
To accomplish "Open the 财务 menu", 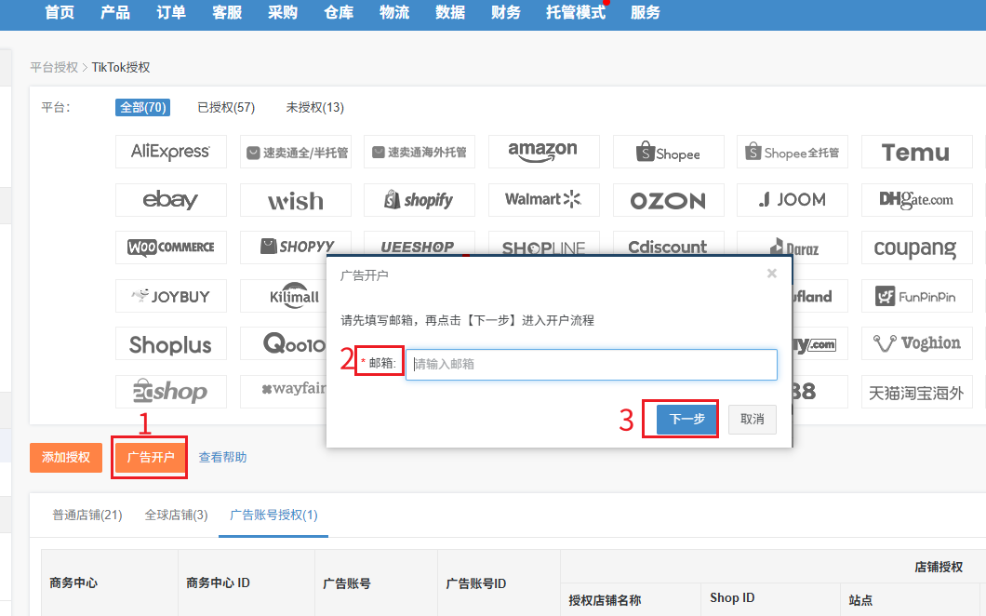I will tap(506, 13).
